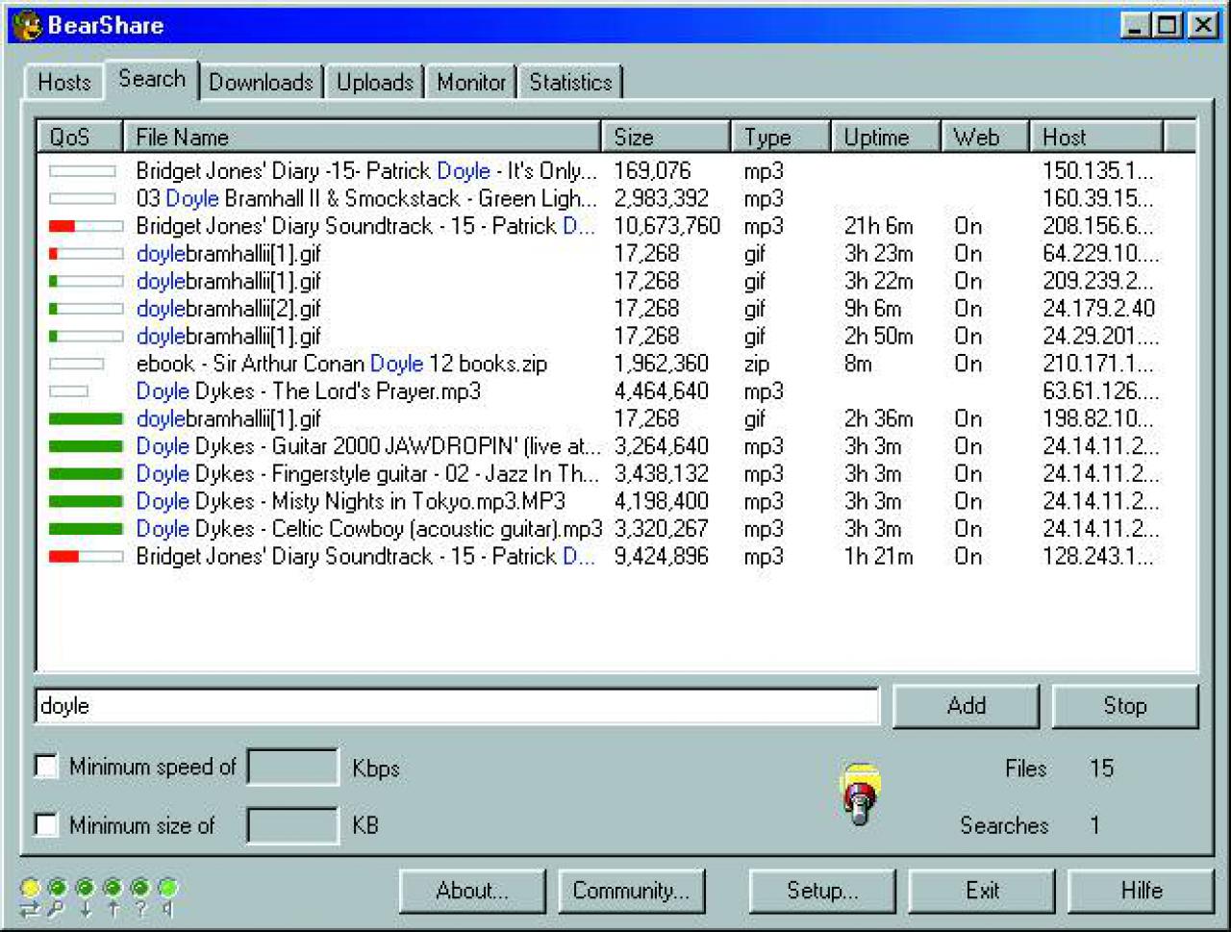Viewport: 1231px width, 932px height.
Task: Select Bridget Jones' Diary -15- Patrick Doyle row
Action: (x=365, y=171)
